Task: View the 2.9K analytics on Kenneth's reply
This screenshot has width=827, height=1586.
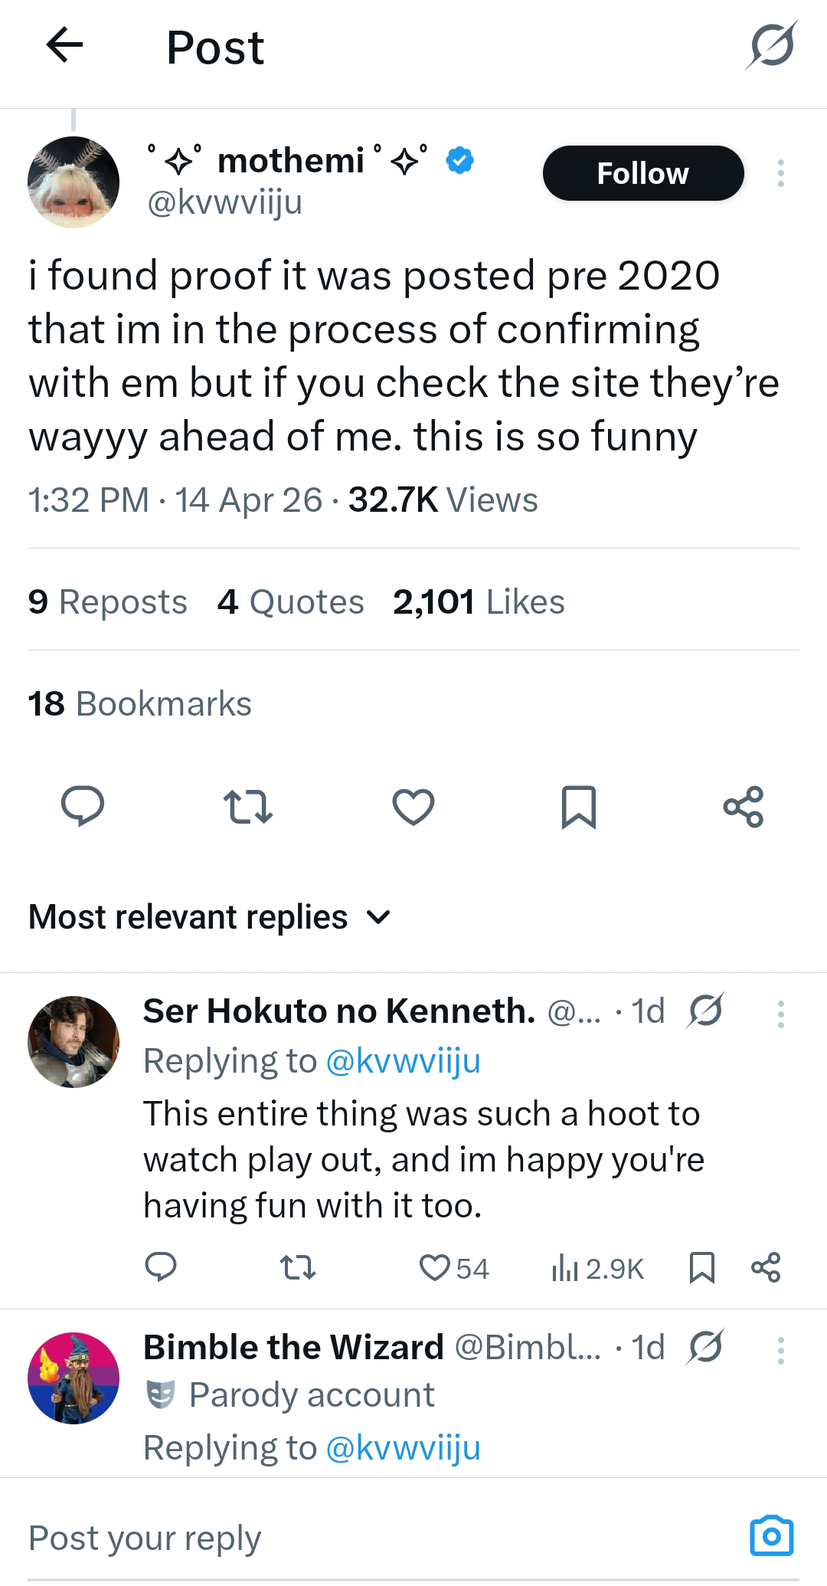Action: click(x=598, y=1269)
